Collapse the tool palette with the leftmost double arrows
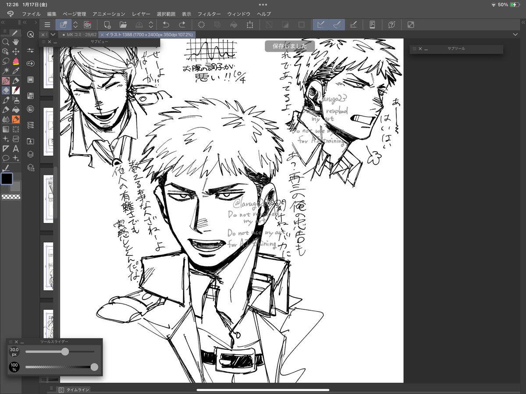 3,21
